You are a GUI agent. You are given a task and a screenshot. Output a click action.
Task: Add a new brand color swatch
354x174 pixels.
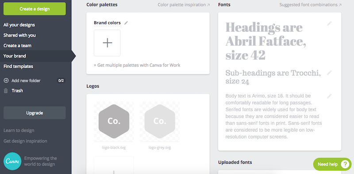[107, 43]
